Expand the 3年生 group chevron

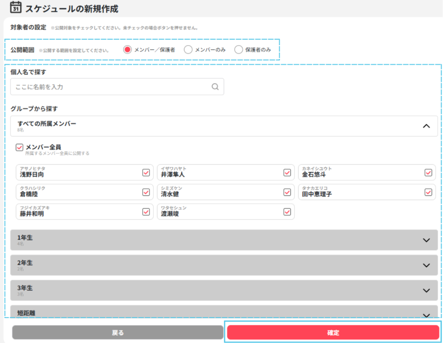426,290
